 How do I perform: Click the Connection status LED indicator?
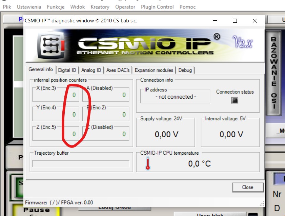point(235,100)
